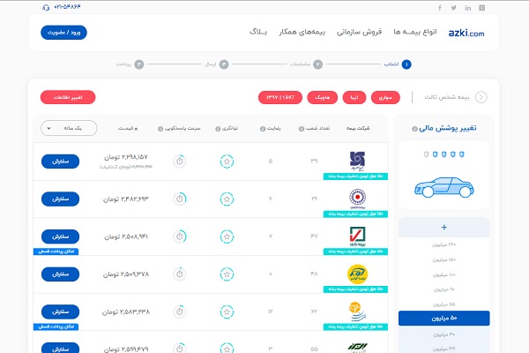Open the Twitter social icon
The width and height of the screenshot is (529, 353).
click(x=454, y=8)
